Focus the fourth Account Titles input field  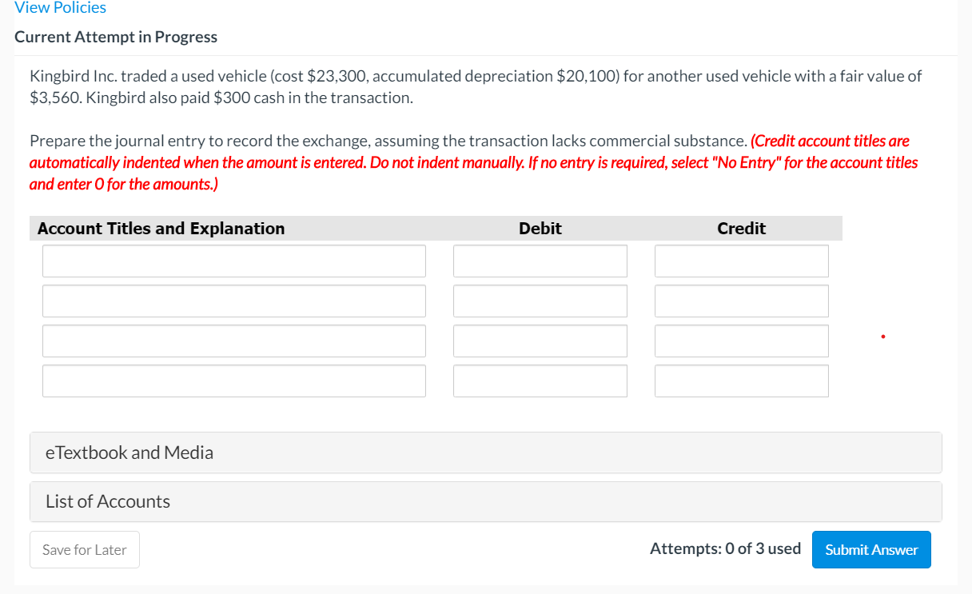tap(233, 381)
